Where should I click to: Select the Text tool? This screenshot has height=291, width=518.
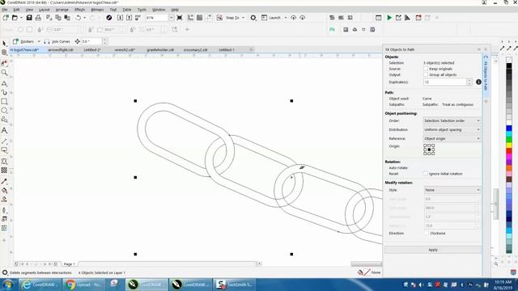tap(4, 131)
